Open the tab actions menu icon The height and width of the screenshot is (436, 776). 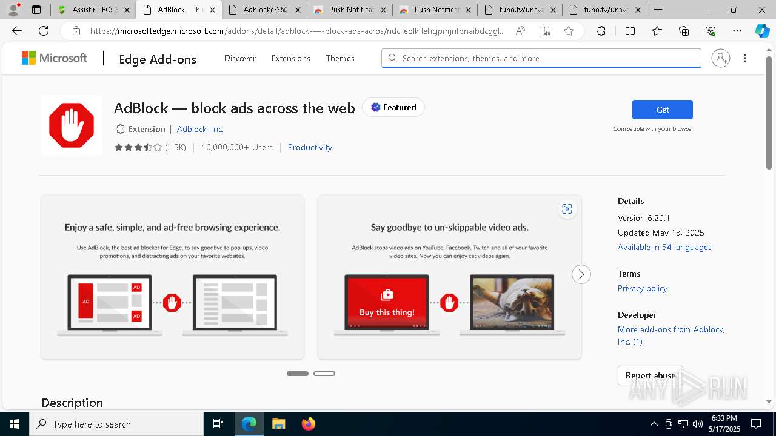(x=36, y=10)
